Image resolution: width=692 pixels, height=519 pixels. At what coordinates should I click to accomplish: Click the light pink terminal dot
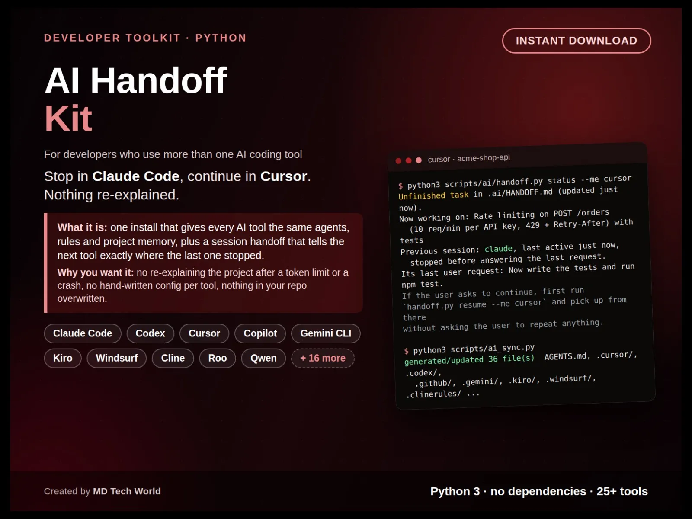point(418,160)
